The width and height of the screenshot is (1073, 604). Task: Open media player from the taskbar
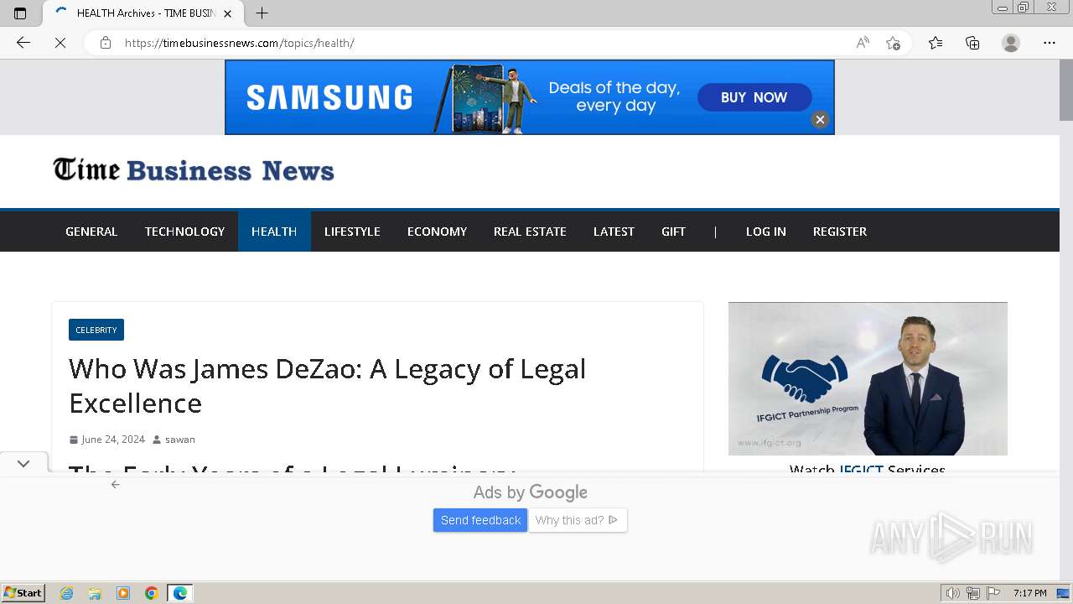[123, 593]
